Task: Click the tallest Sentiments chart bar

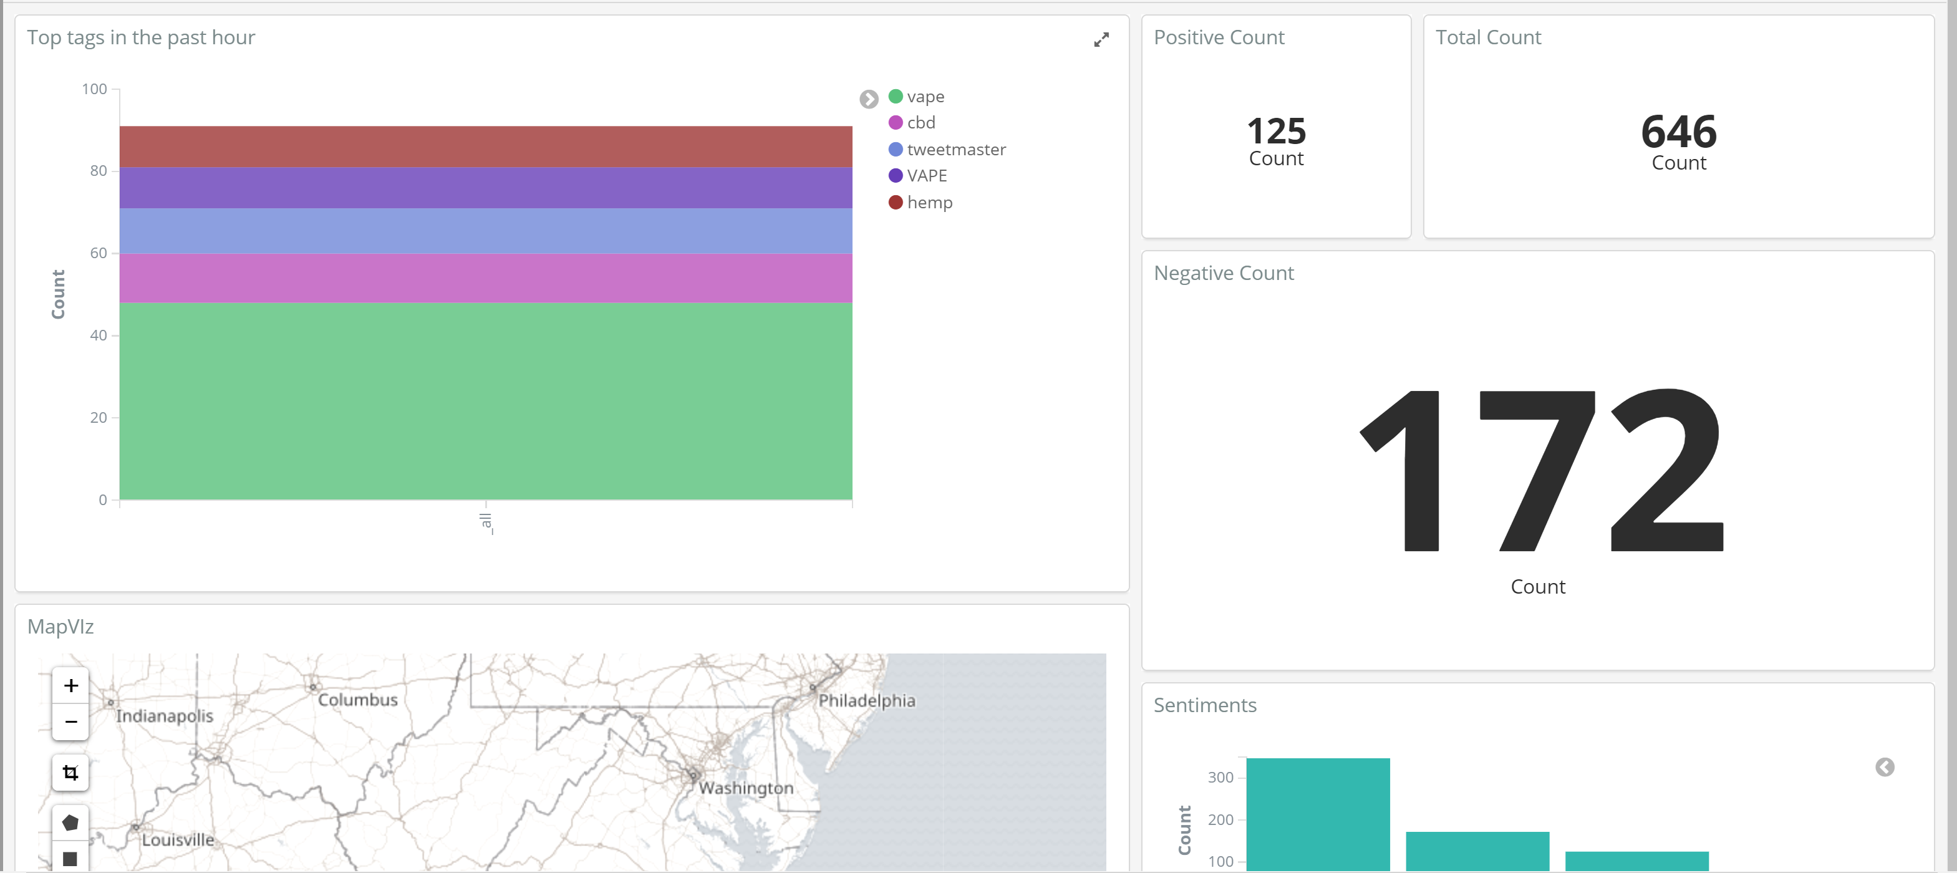Action: (x=1317, y=813)
